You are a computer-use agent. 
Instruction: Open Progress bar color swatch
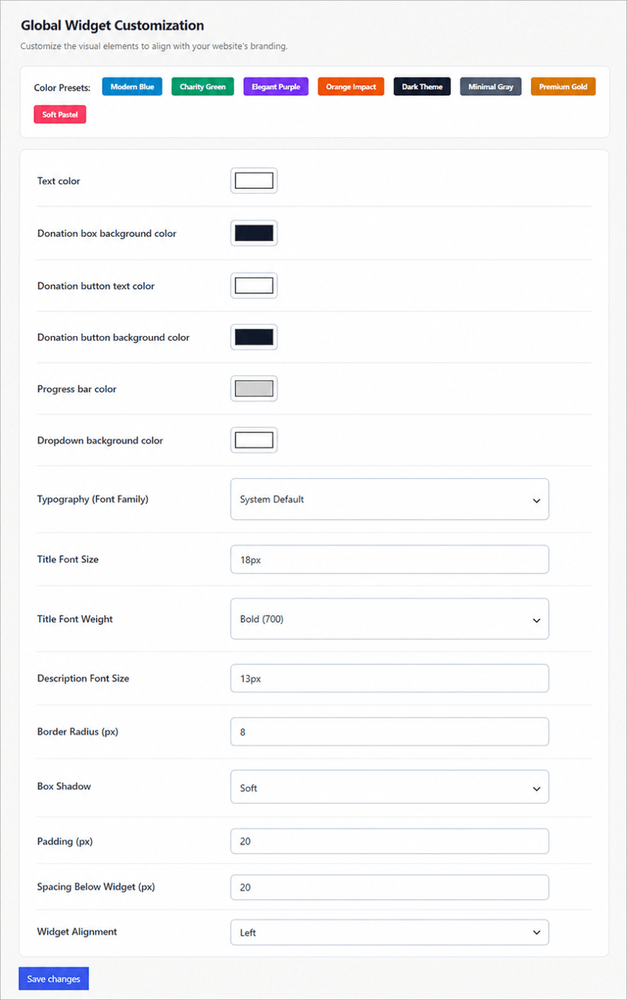254,389
